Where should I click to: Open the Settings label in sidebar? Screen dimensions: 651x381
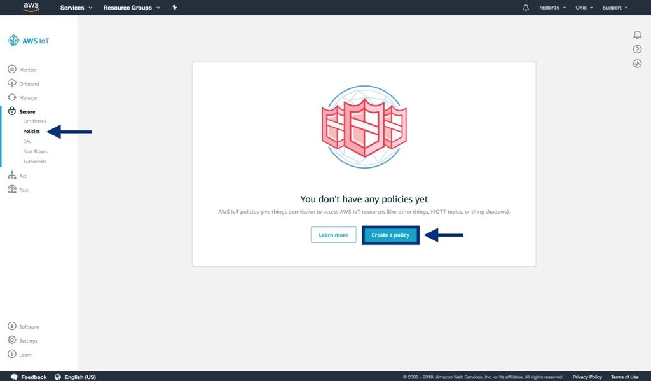(28, 341)
